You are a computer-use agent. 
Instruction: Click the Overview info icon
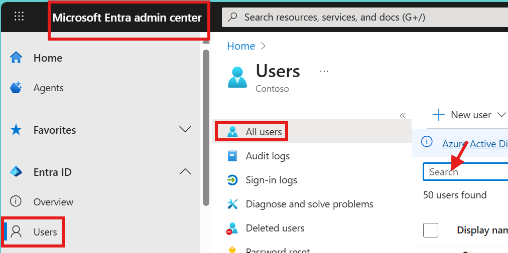pos(16,201)
